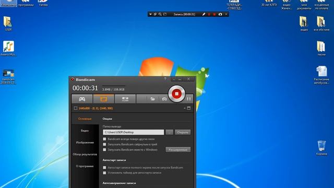This screenshot has width=334, height=188.
Task: Minimize the Bandicam window
Action: click(180, 79)
